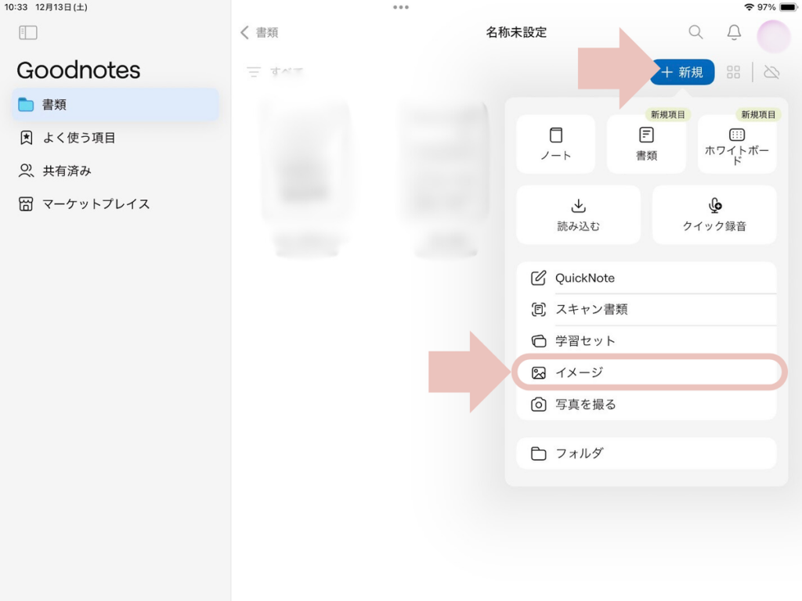Viewport: 802px width, 601px height.
Task: Create a new ノート notebook
Action: pyautogui.click(x=555, y=144)
